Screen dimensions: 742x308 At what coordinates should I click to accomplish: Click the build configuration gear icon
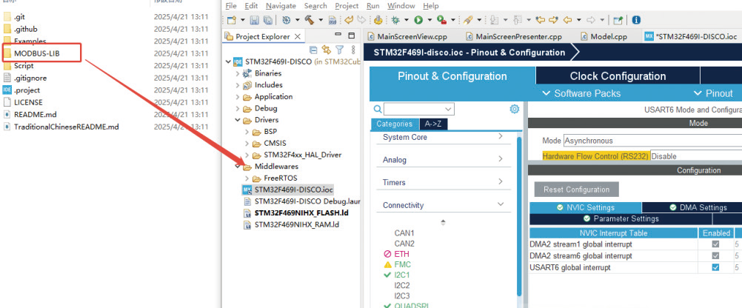click(x=287, y=20)
